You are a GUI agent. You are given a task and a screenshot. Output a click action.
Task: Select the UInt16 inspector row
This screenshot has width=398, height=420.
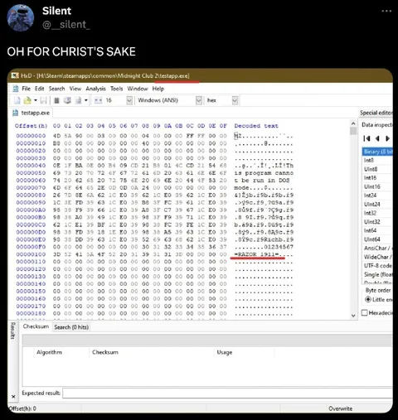coord(377,186)
